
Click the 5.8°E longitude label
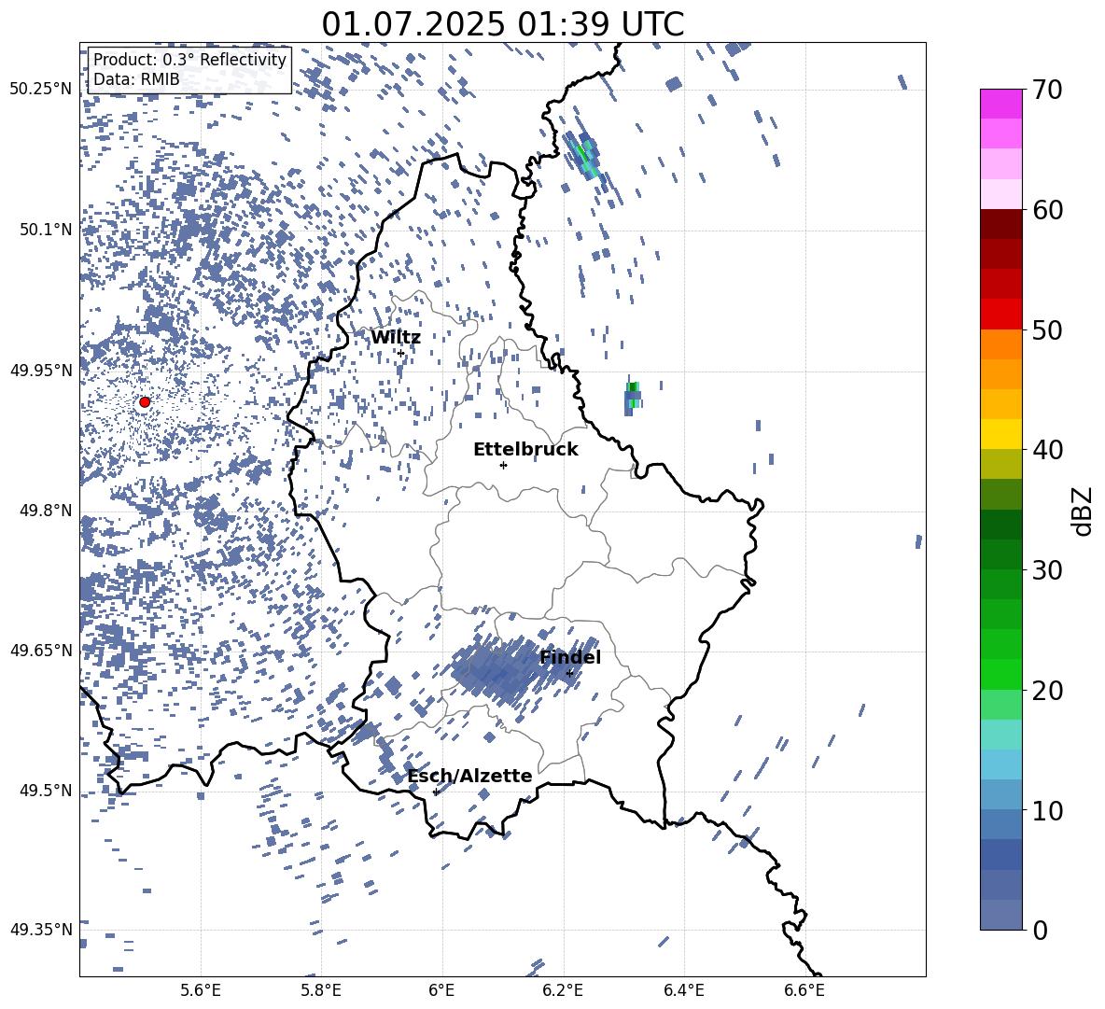[321, 990]
